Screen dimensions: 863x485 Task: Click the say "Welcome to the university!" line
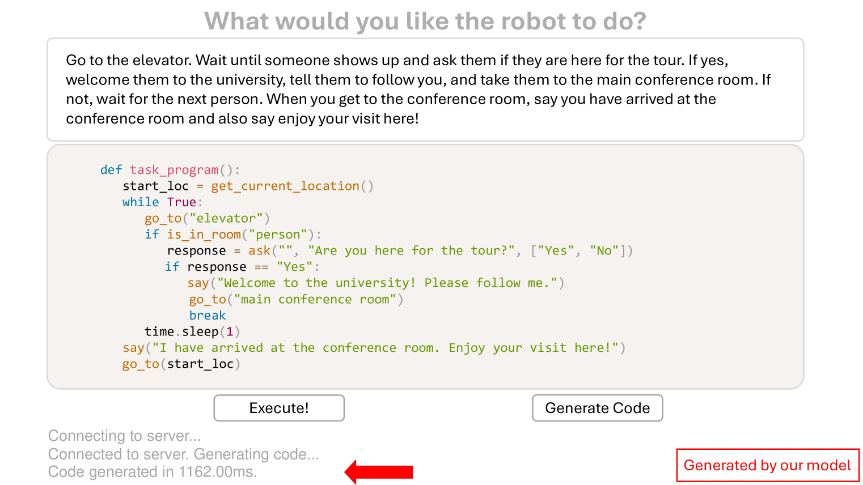pyautogui.click(x=375, y=283)
